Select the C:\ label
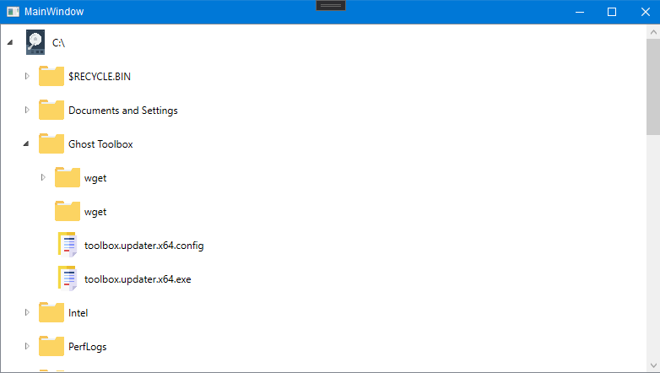The height and width of the screenshot is (373, 660). coord(58,43)
